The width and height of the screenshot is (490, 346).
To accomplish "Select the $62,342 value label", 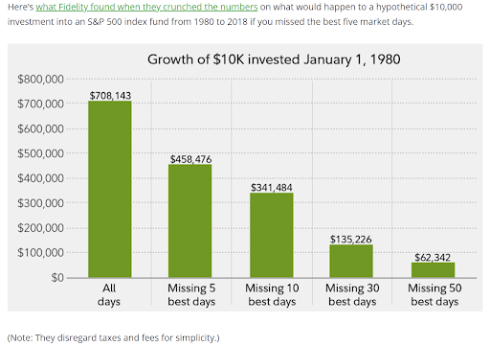I will [433, 258].
